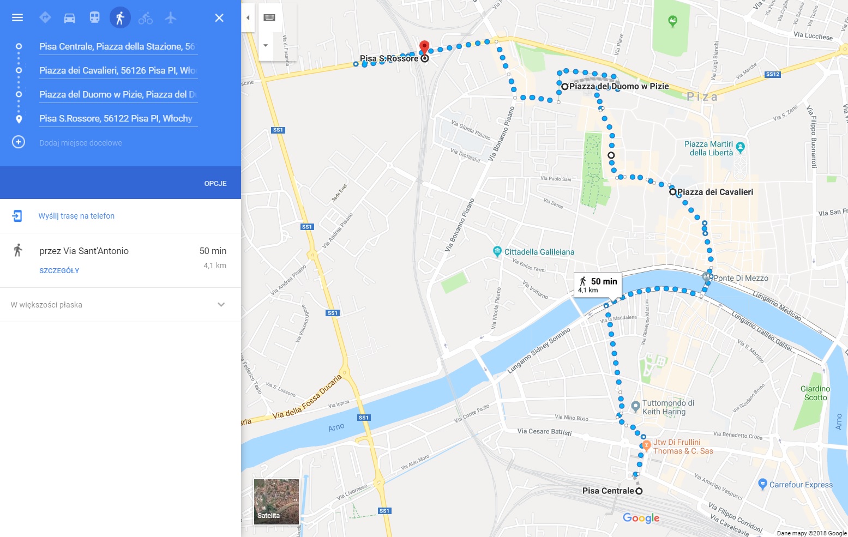This screenshot has height=537, width=848.
Task: Select the public transit mode icon
Action: click(95, 17)
